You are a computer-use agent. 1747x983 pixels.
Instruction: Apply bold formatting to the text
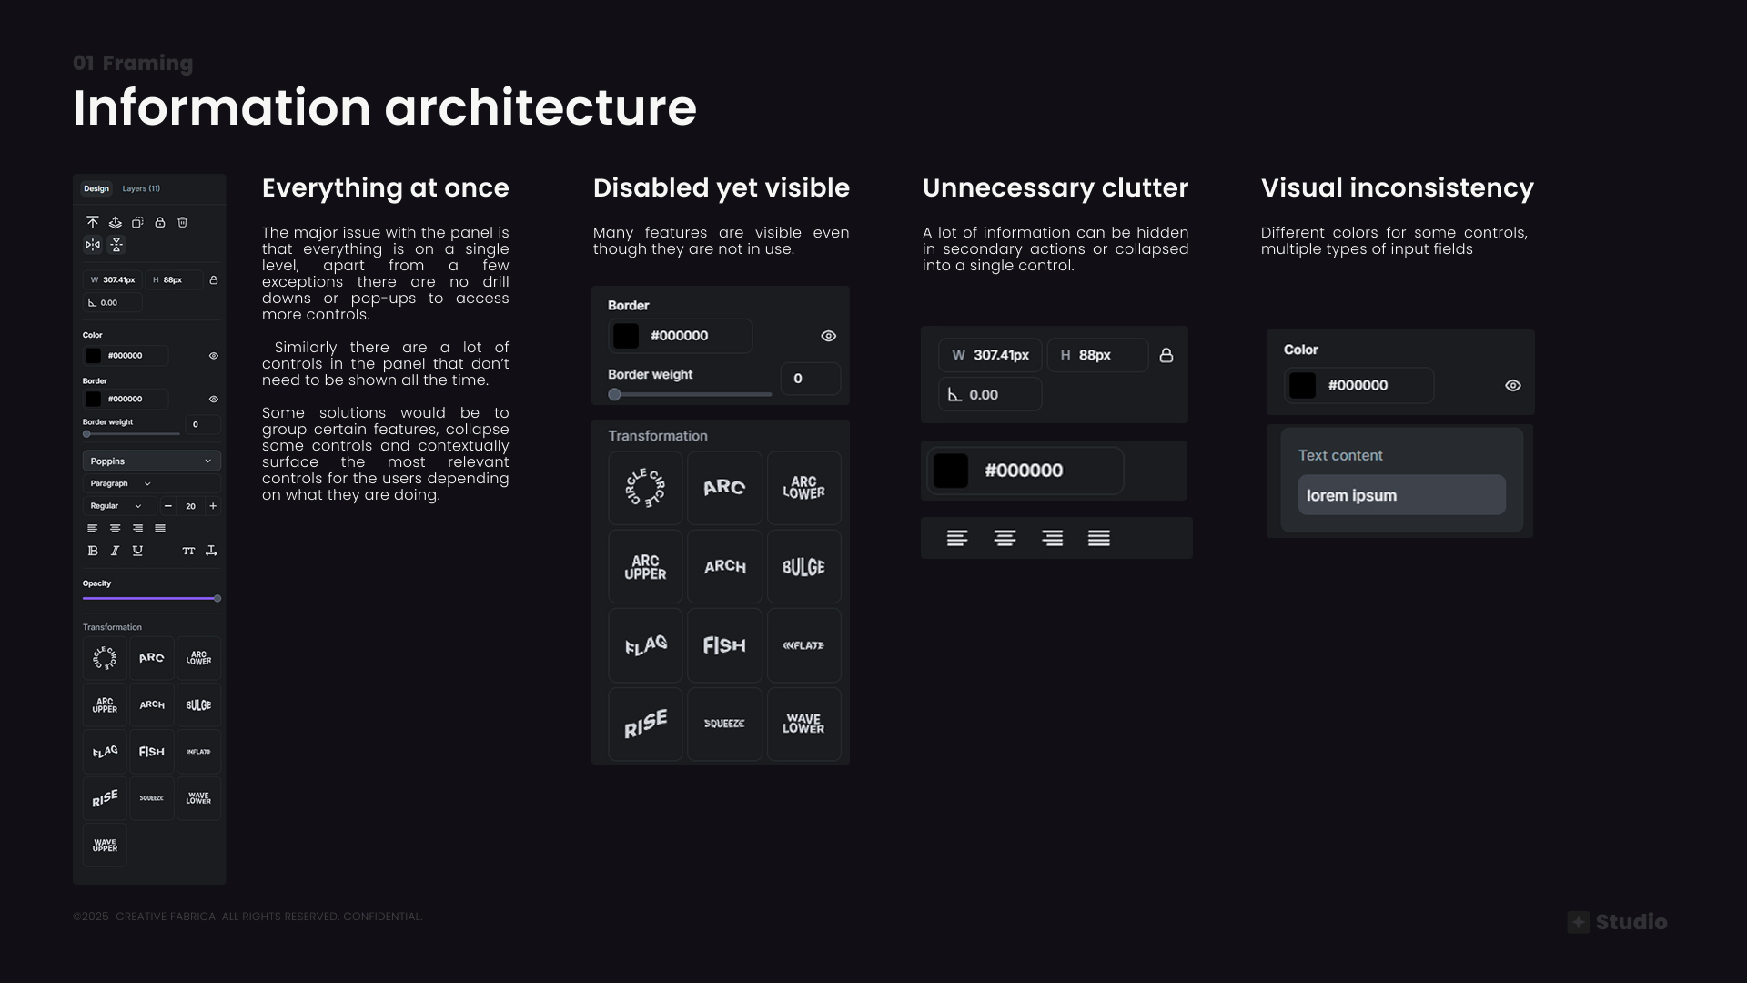pyautogui.click(x=92, y=551)
